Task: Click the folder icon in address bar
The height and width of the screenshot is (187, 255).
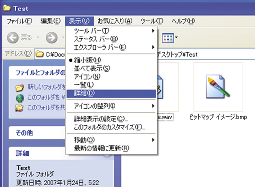Action: [40, 54]
